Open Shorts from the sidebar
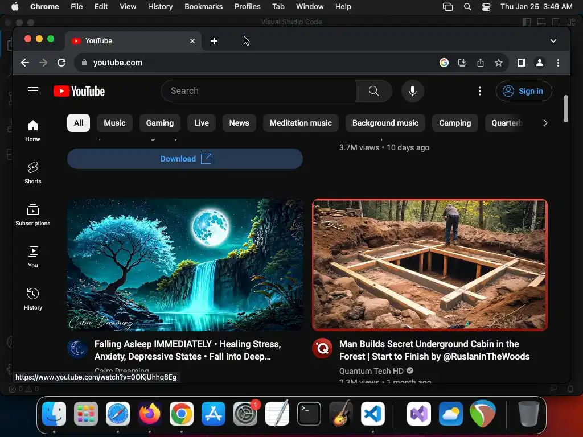Screen dimensions: 583x437 coord(33,173)
